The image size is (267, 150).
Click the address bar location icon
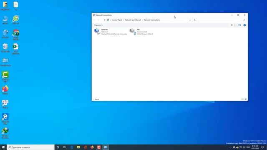pos(108,20)
